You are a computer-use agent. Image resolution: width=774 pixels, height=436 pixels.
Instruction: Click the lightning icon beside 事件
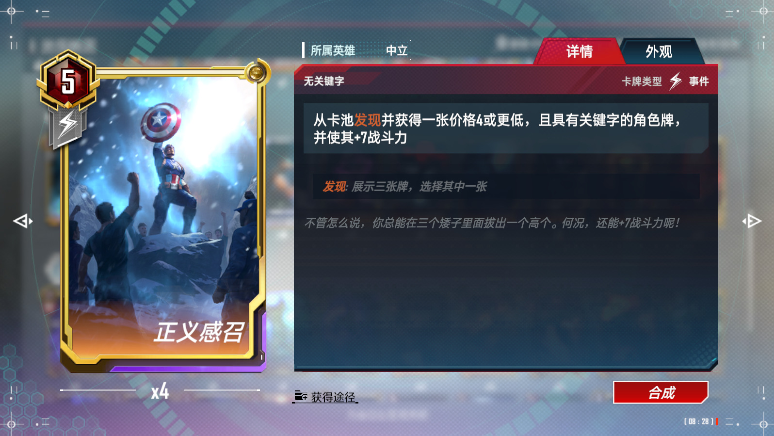[x=676, y=81]
